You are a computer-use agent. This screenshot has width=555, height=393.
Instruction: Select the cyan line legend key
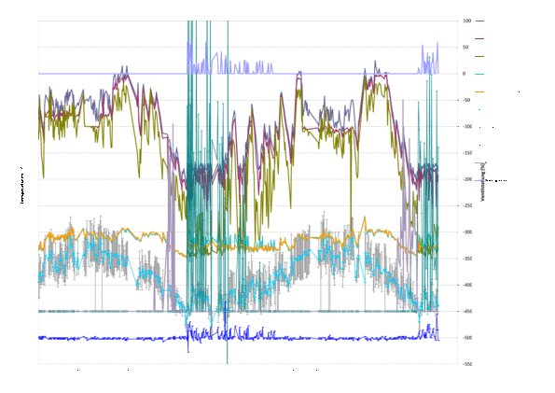479,74
